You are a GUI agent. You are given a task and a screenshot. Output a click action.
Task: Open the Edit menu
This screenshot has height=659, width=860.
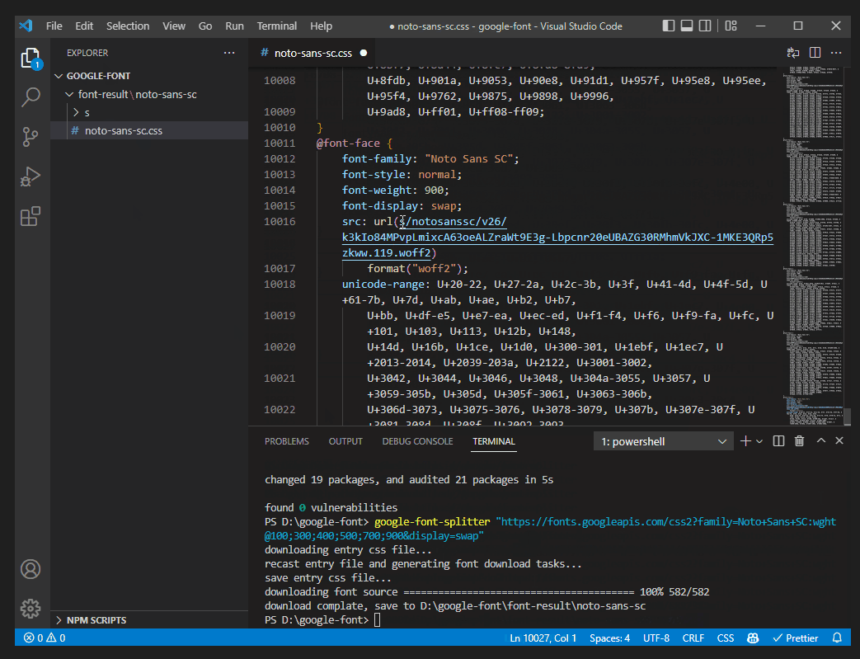[x=84, y=26]
